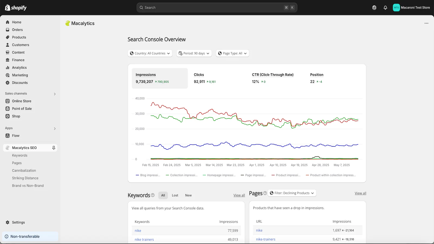Viewport: 434px width, 244px height.
Task: Open the Country: All Countries dropdown
Action: pos(150,53)
